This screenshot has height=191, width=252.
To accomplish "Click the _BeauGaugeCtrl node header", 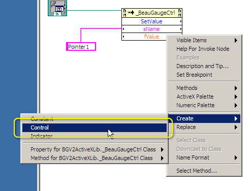I will tap(152, 13).
